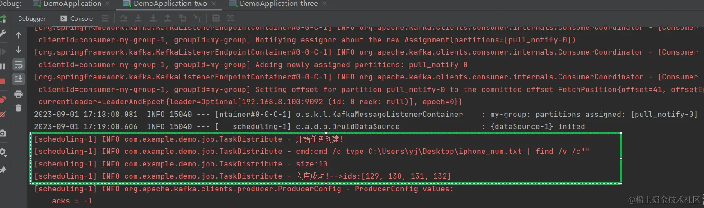Viewport: 704px width, 208px height.
Task: Toggle soft-wrap in the console
Action: [19, 64]
